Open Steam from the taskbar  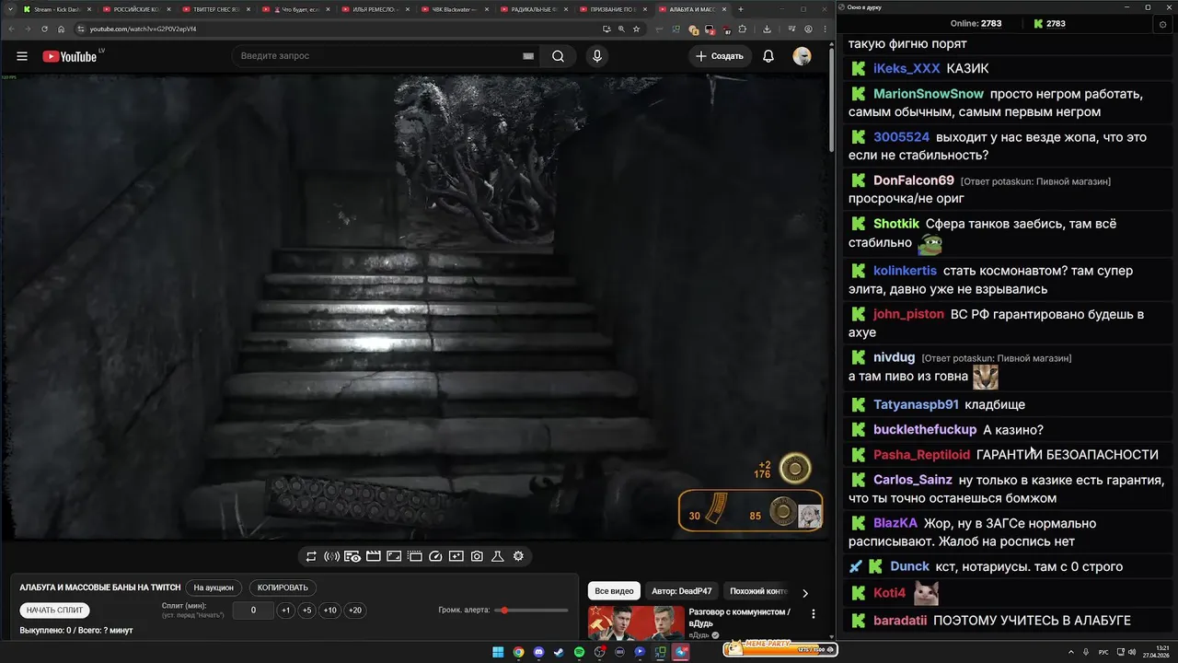[559, 652]
